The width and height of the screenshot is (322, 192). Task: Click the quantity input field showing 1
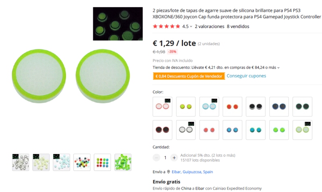click(165, 158)
